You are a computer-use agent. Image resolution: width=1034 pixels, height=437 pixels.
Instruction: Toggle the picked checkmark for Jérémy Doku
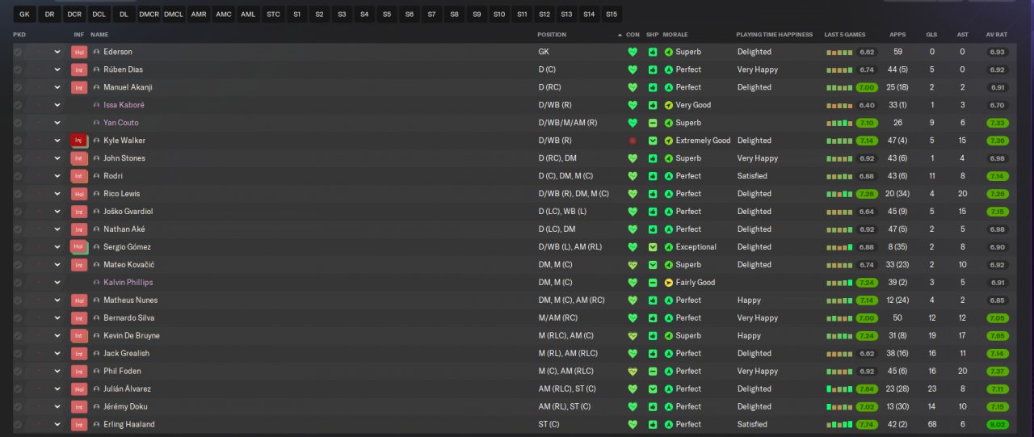[x=18, y=407]
